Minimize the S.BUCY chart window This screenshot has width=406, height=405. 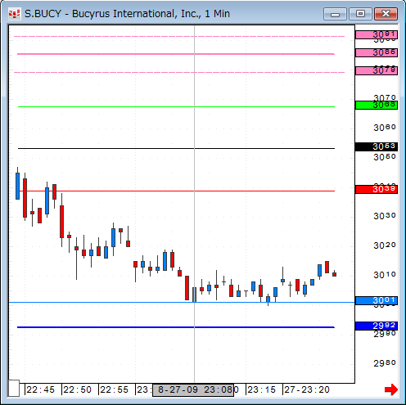[x=335, y=14]
